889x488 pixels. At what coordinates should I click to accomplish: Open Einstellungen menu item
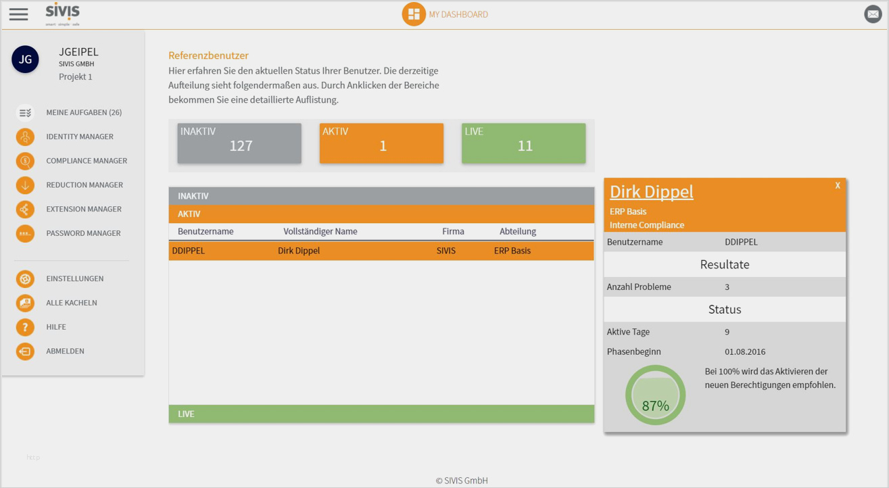[x=75, y=278]
